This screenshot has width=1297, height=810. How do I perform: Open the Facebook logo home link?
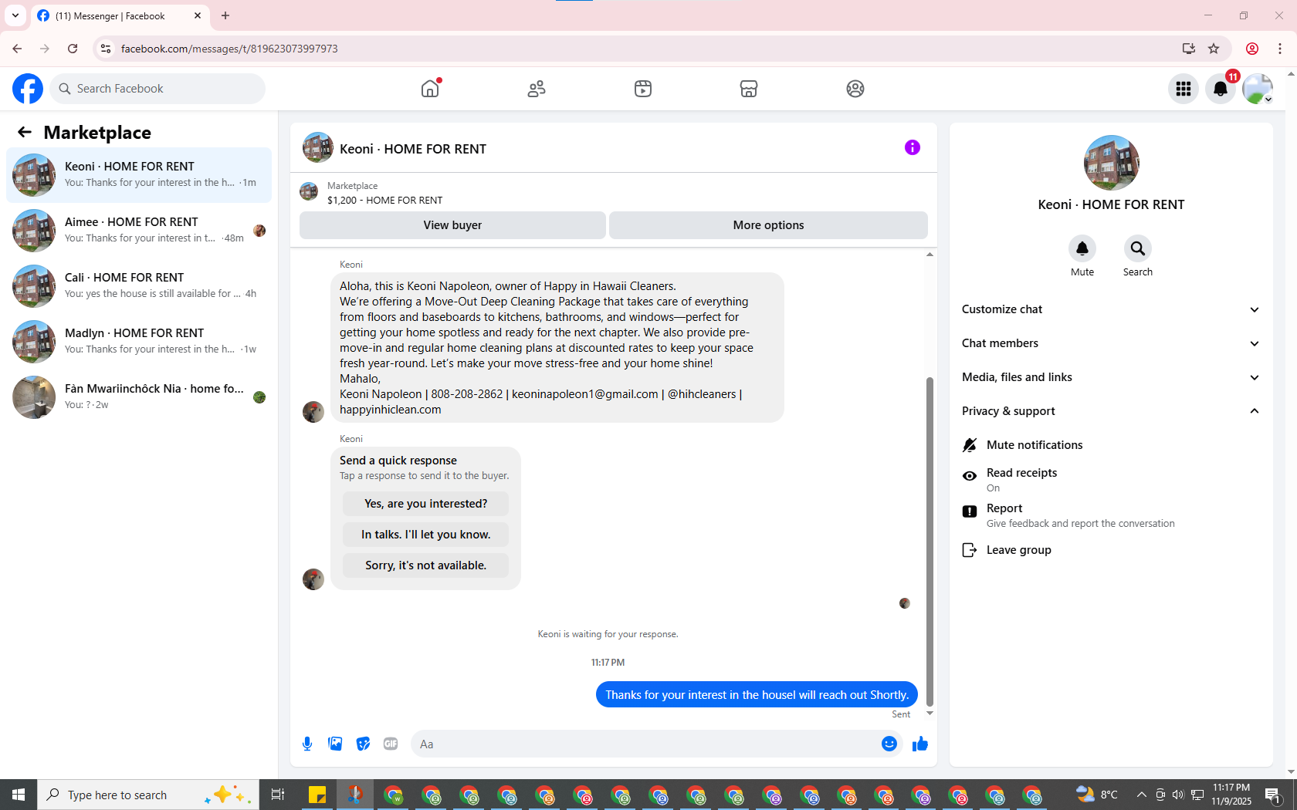[x=28, y=89]
